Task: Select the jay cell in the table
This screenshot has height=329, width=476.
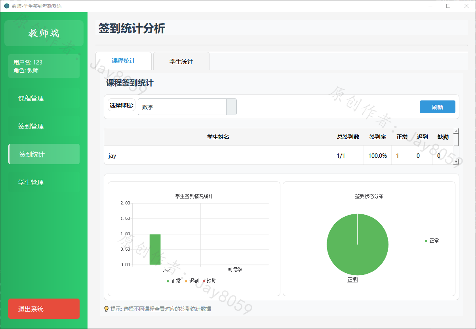Action: (x=218, y=155)
